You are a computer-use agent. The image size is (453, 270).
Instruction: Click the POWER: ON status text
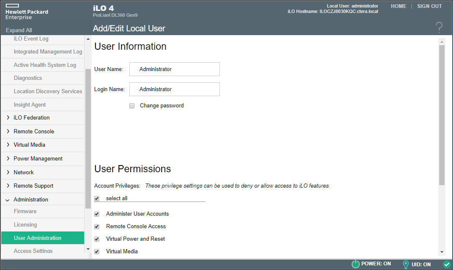click(x=376, y=264)
